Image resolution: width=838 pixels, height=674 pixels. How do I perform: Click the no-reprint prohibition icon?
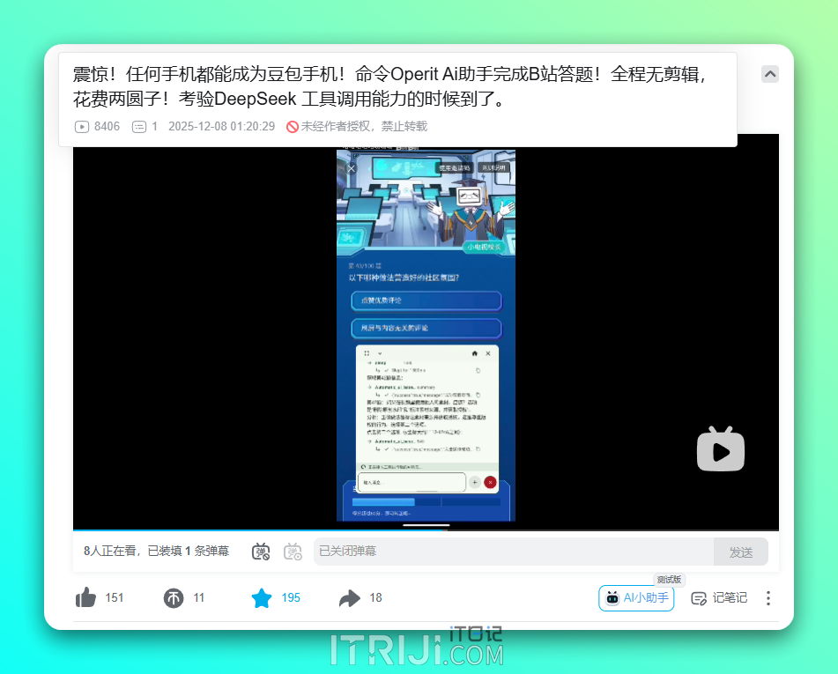[x=293, y=126]
